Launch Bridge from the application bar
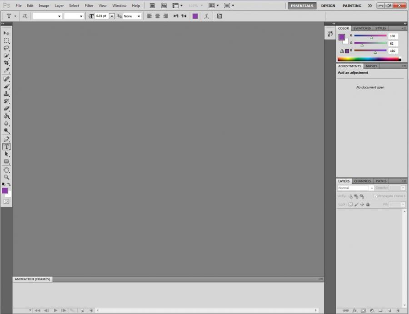Viewport: 409px width, 314px height. pyautogui.click(x=152, y=5)
